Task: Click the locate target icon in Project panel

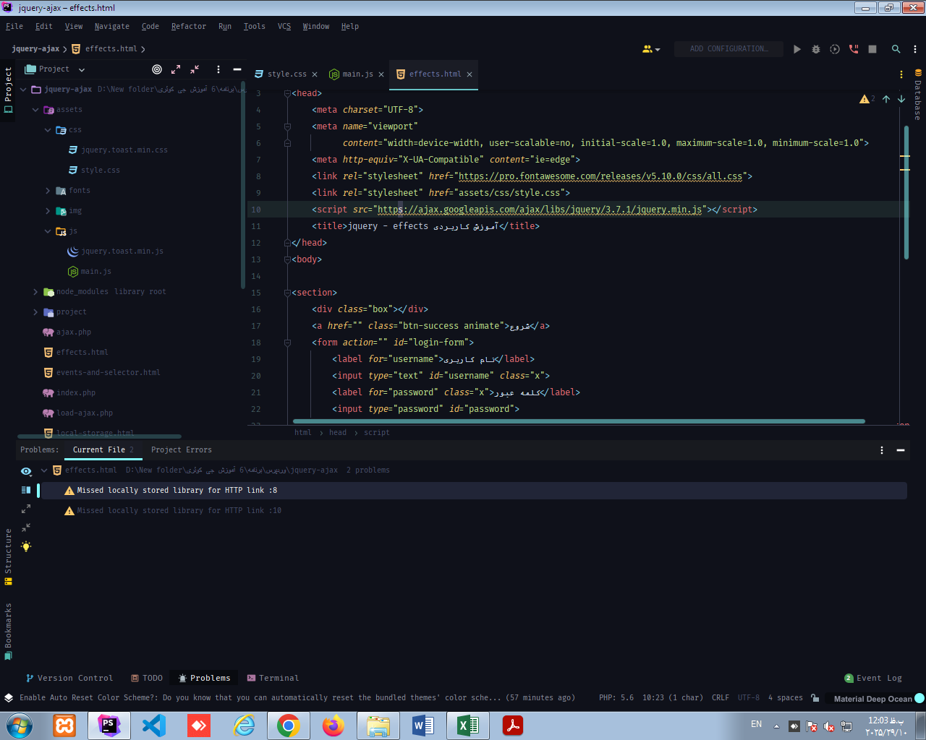Action: point(157,69)
